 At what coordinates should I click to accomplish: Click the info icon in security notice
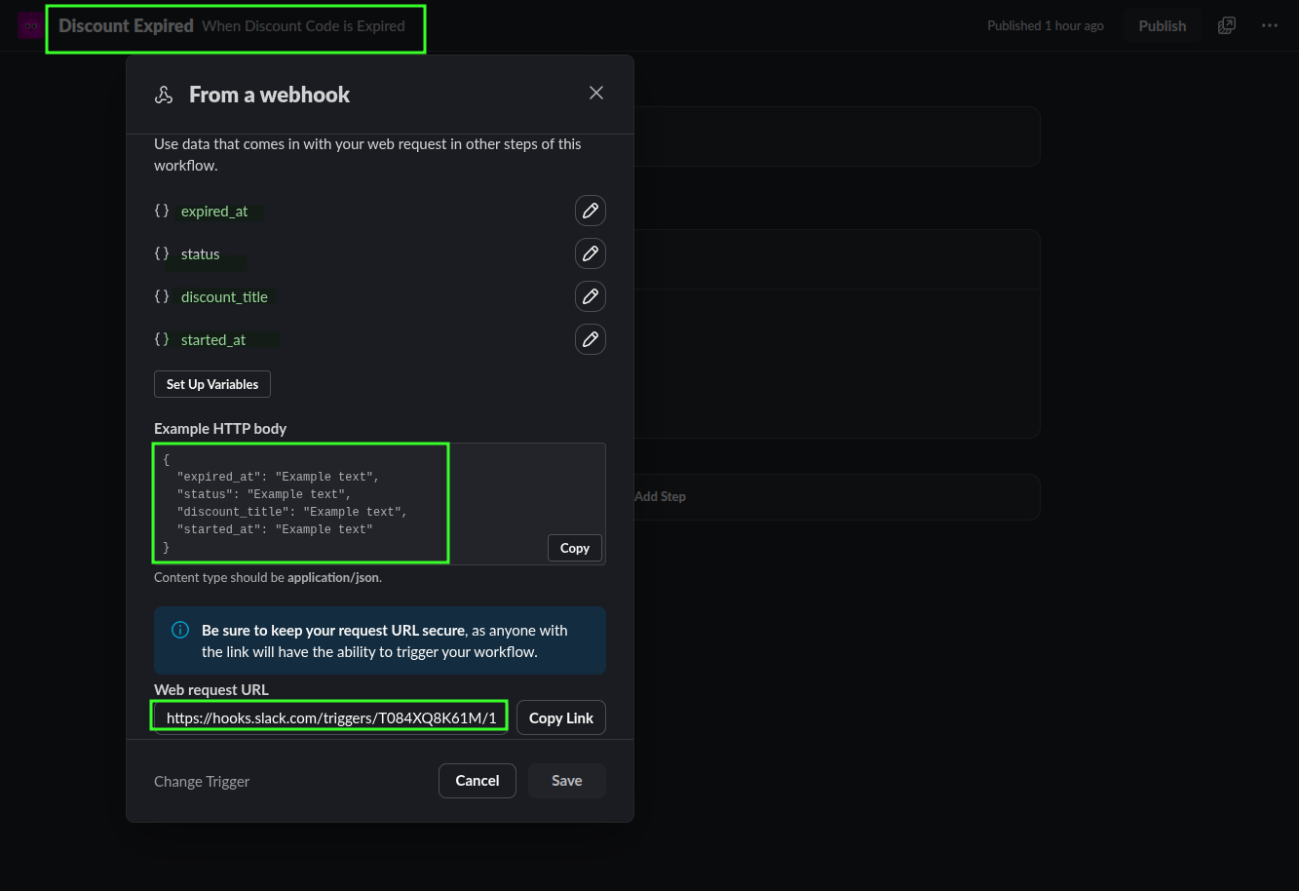pyautogui.click(x=180, y=630)
